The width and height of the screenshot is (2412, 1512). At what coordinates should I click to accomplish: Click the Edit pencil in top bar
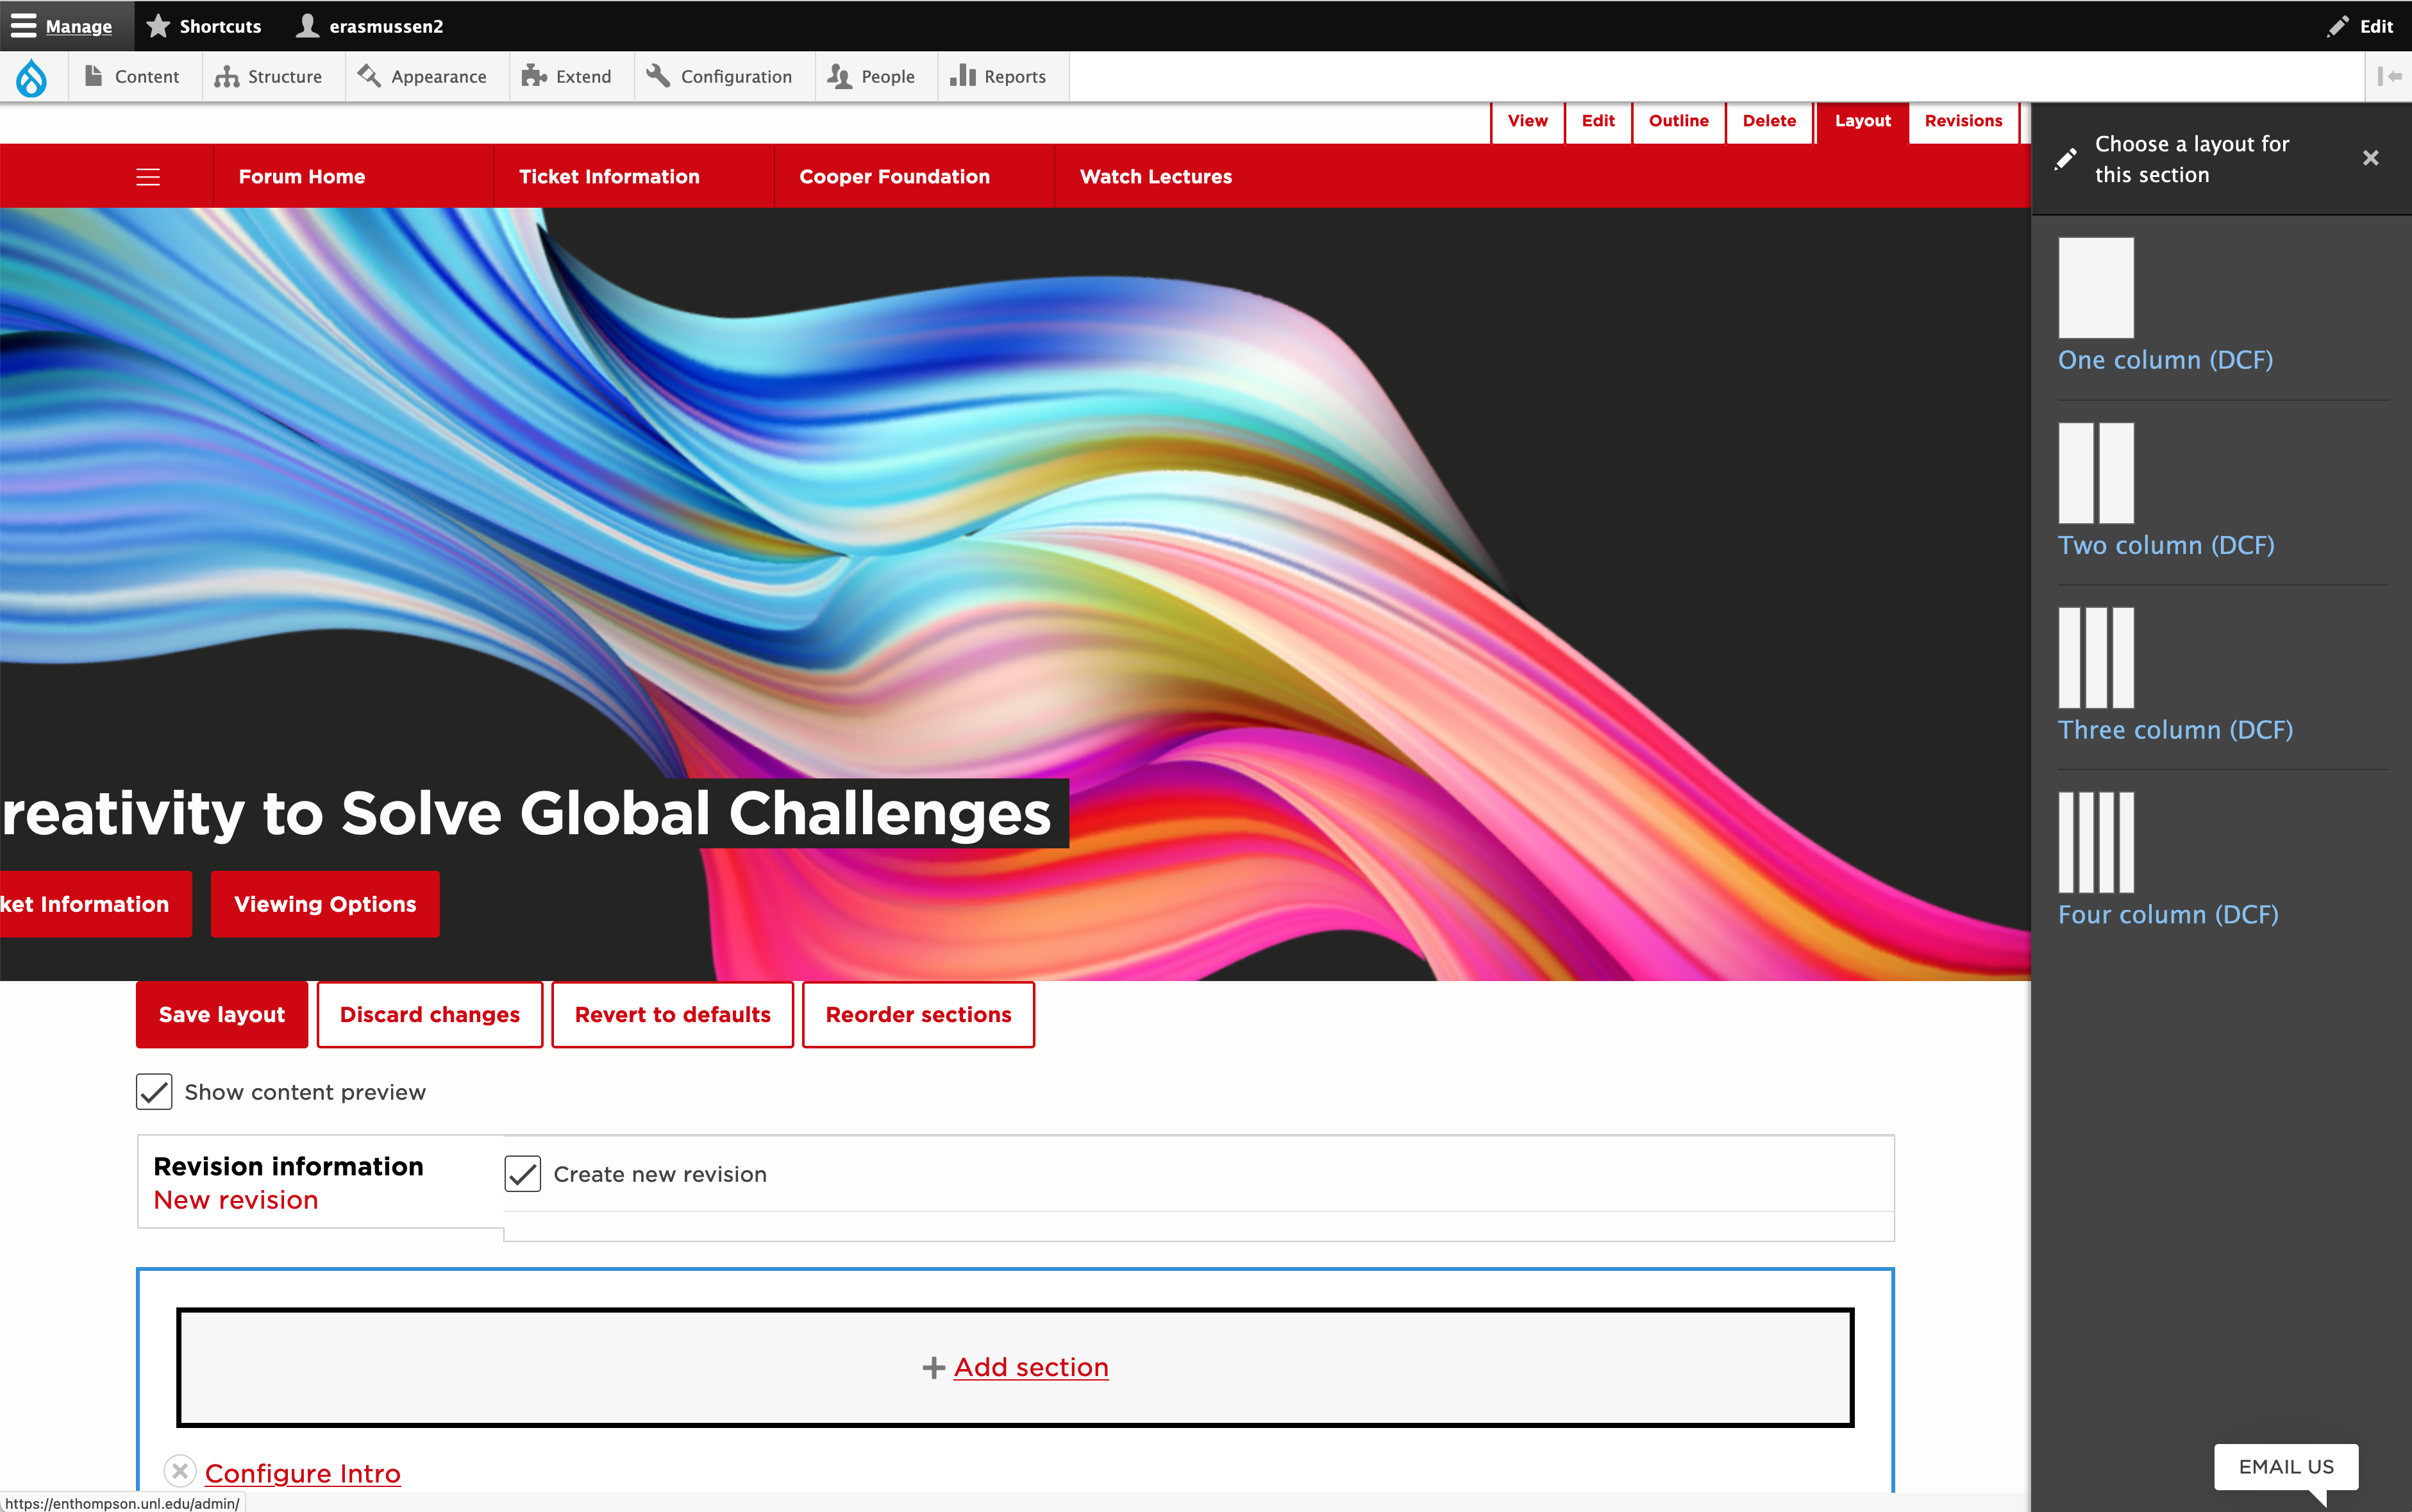coord(2360,26)
